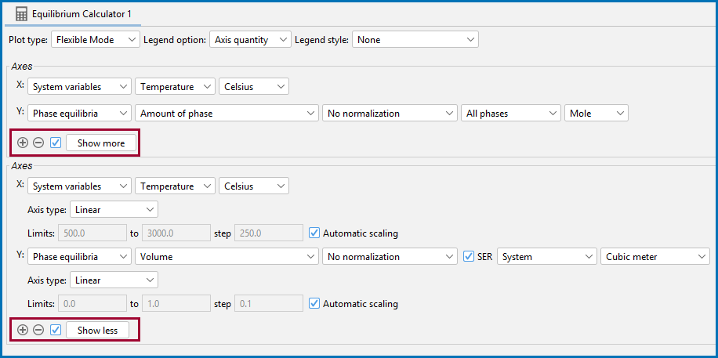Open the Plot type Flexible Mode dropdown
718x358 pixels.
point(96,40)
